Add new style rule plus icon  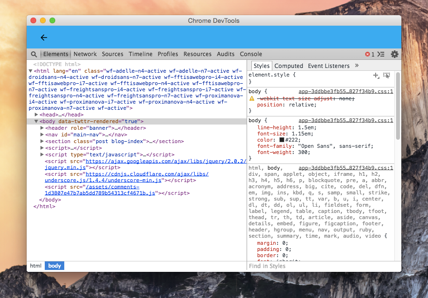pos(376,76)
